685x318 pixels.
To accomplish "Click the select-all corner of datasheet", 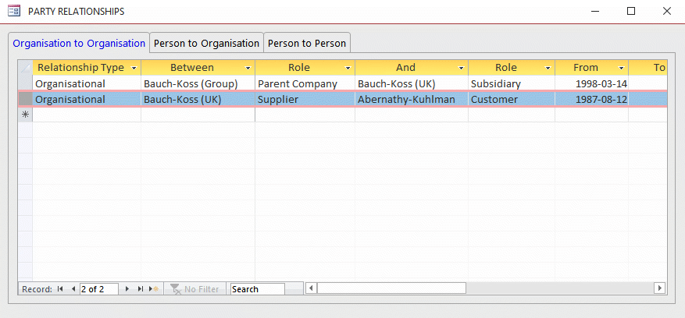I will click(x=25, y=68).
